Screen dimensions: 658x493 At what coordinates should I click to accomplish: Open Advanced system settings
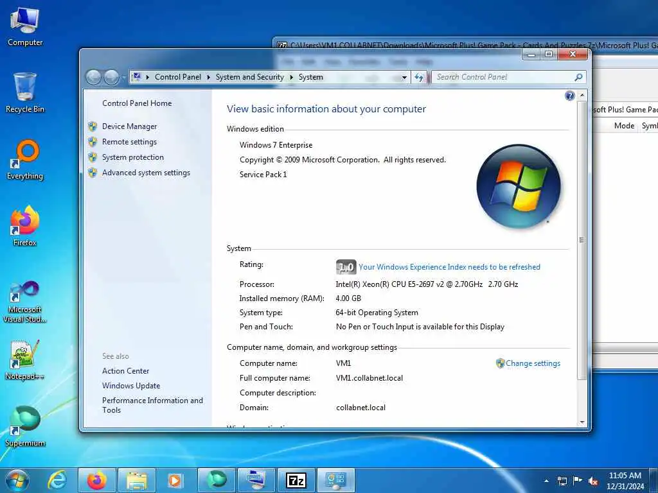click(146, 173)
